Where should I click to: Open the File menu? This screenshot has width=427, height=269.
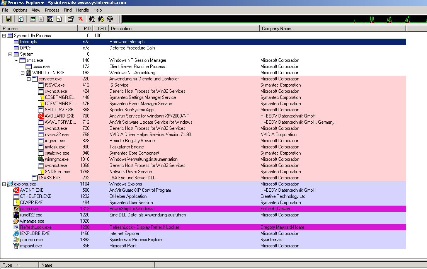click(5, 10)
